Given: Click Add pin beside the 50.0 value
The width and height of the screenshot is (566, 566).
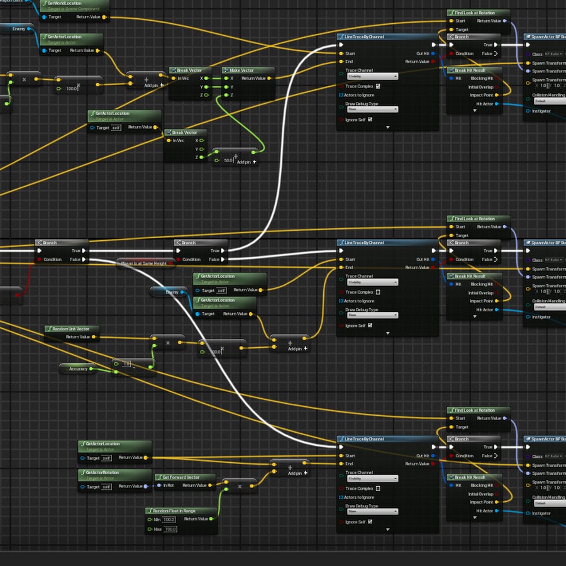Looking at the screenshot, I should 247,162.
